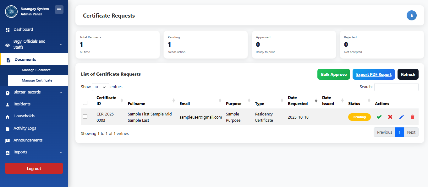This screenshot has width=428, height=187.
Task: Expand the Reports sidebar section
Action: click(x=34, y=152)
